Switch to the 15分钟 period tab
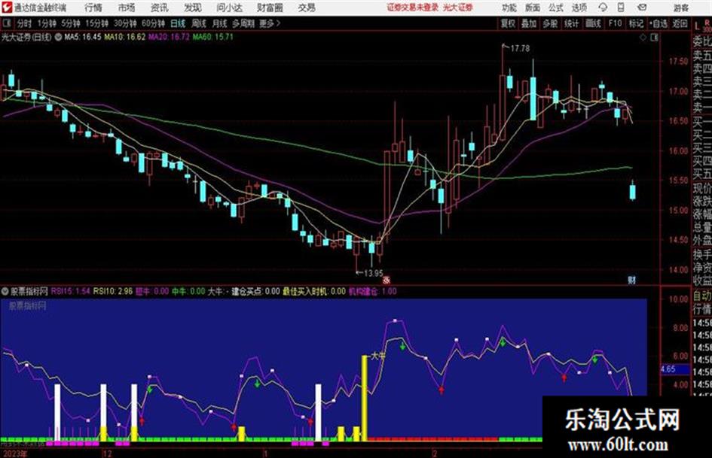712x458 pixels. (x=96, y=23)
